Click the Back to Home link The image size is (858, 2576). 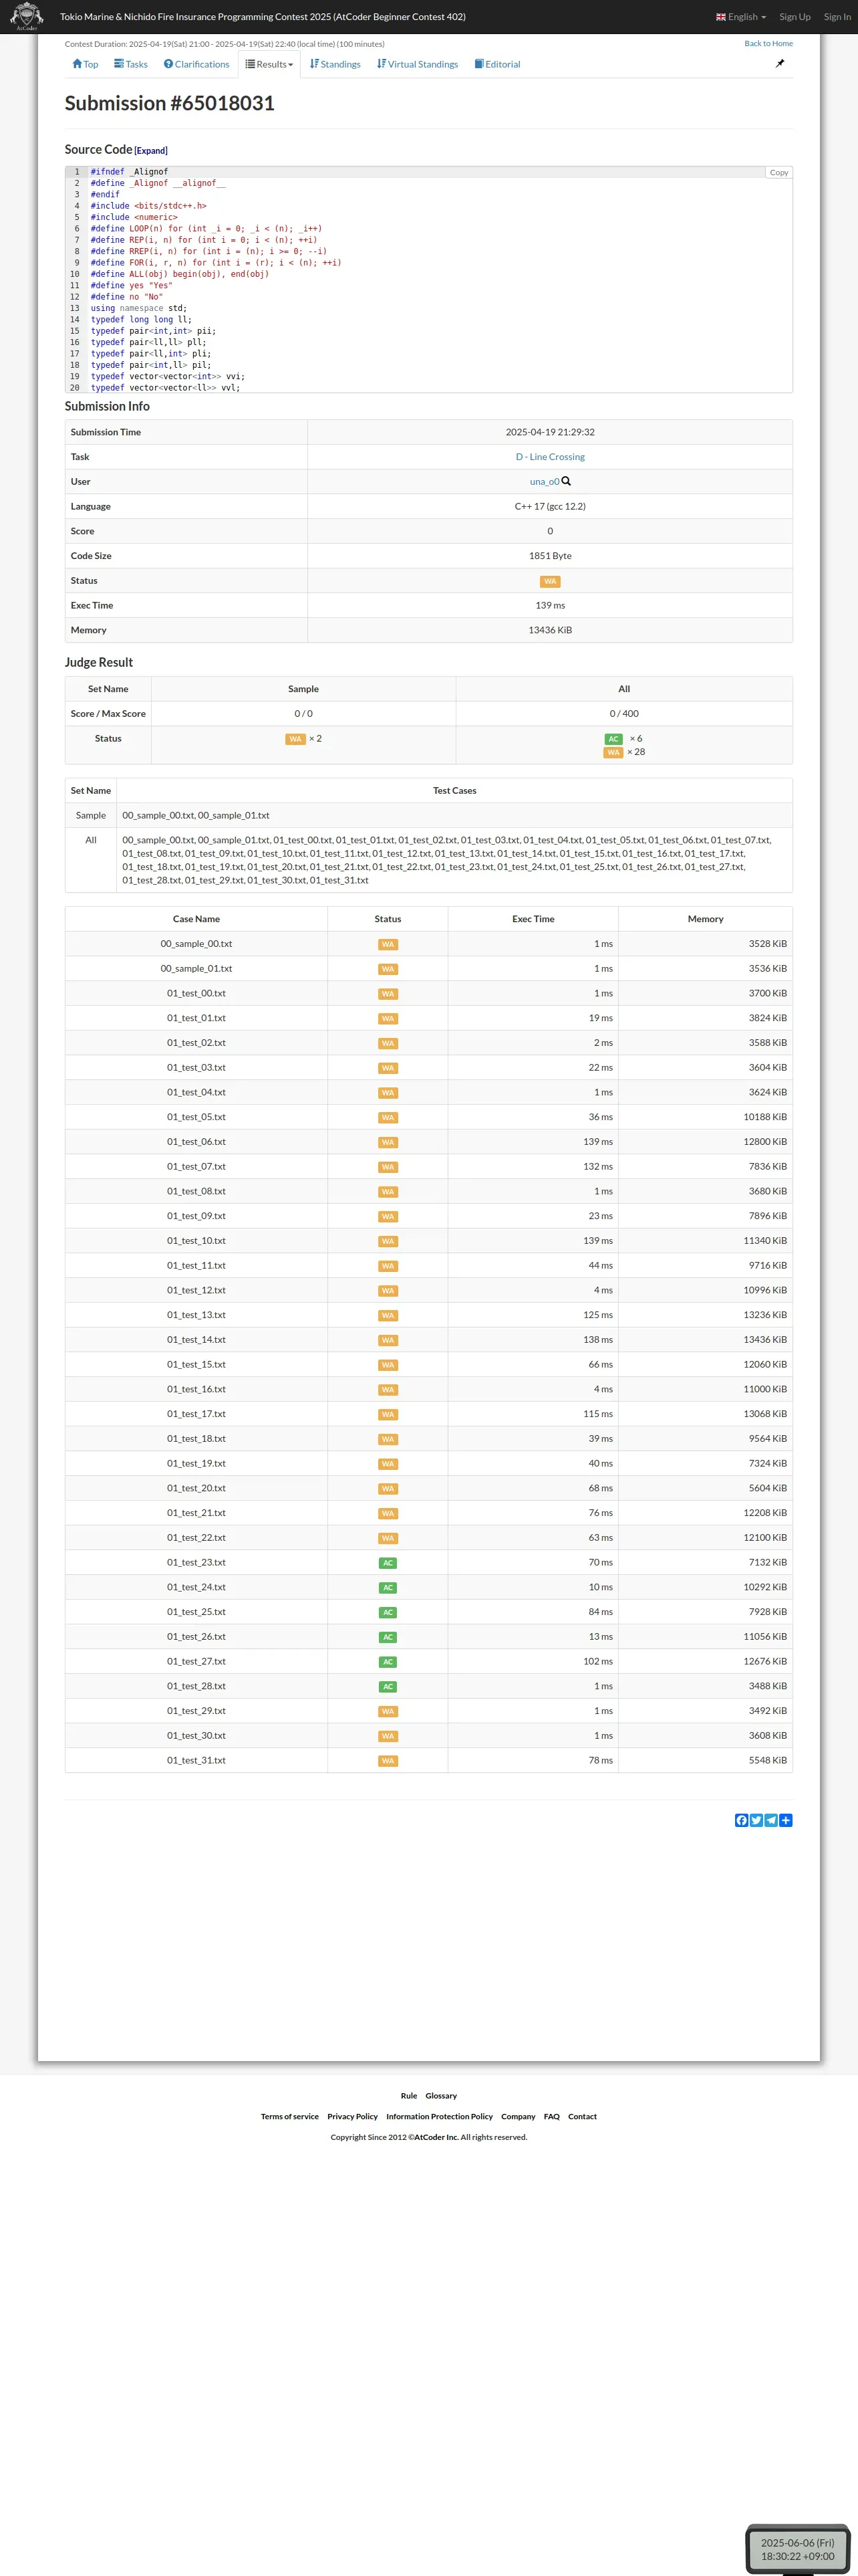[768, 44]
